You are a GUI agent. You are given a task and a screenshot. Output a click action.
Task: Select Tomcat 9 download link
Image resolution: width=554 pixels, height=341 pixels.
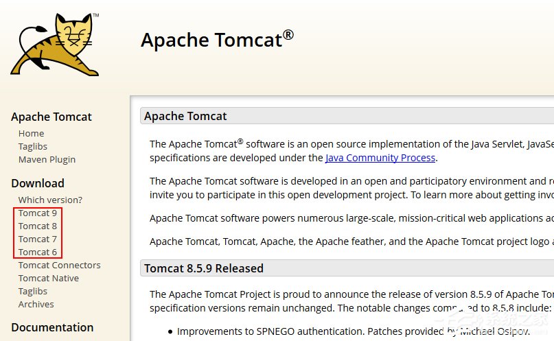[38, 213]
